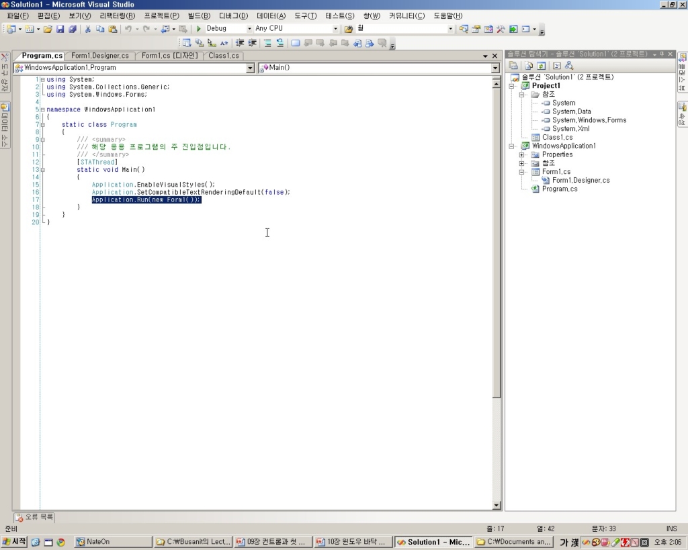Toggle the Hanja conversion indicator in the taskbar
Viewport: 688px width, 550px height.
click(575, 543)
